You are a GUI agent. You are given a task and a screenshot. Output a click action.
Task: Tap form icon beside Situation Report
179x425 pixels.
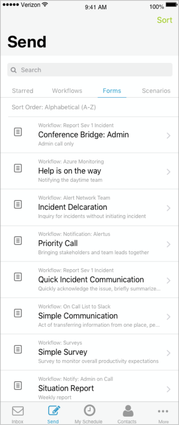coord(18,386)
